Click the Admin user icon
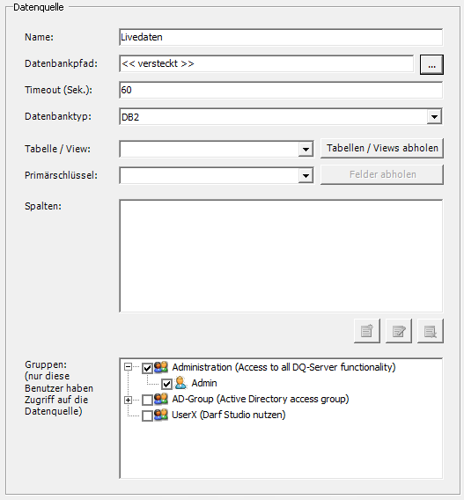 click(x=180, y=383)
